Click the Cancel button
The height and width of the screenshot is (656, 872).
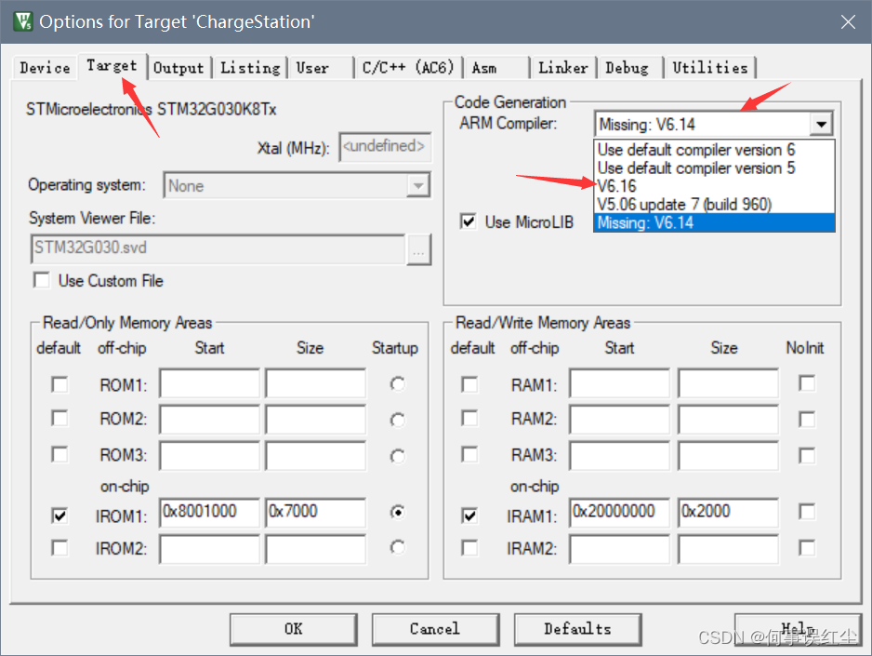pos(435,629)
